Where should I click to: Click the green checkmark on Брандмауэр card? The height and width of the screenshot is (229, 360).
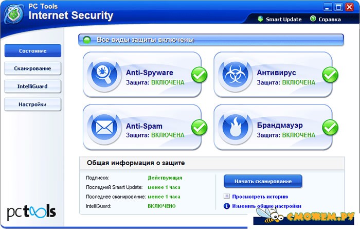pyautogui.click(x=330, y=128)
